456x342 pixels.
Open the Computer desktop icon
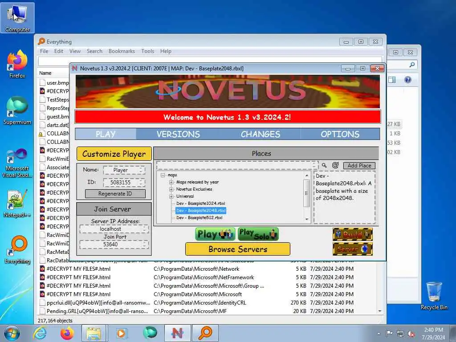pyautogui.click(x=17, y=18)
